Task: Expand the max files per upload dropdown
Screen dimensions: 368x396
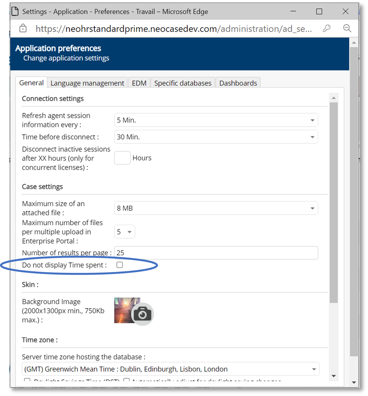Action: coord(125,232)
